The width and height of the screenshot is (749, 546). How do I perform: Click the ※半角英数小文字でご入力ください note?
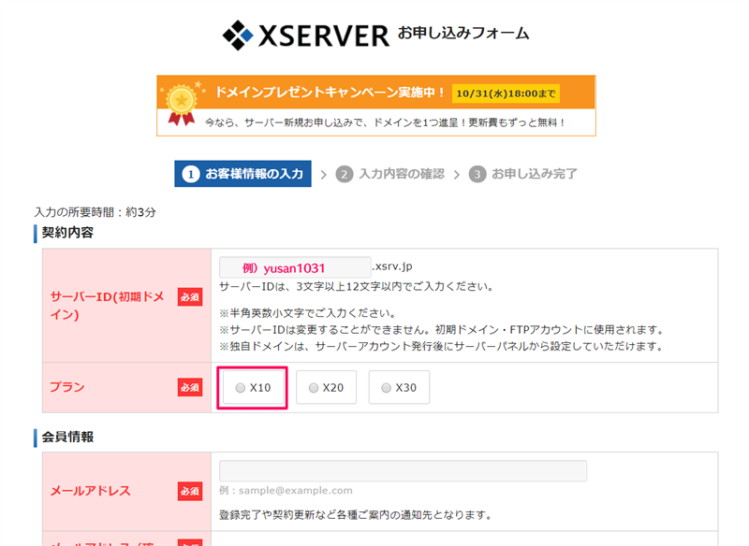point(308,313)
